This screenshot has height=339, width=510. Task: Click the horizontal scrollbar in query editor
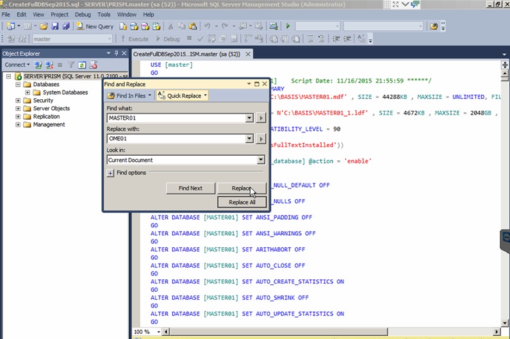click(279, 331)
